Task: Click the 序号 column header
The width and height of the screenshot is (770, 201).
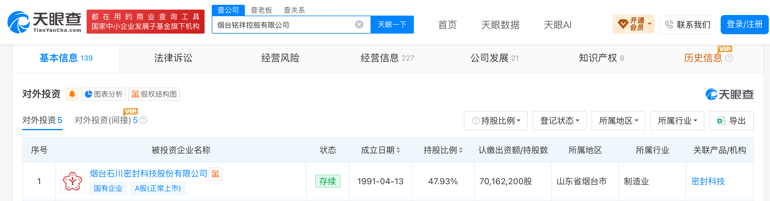Action: pos(39,150)
